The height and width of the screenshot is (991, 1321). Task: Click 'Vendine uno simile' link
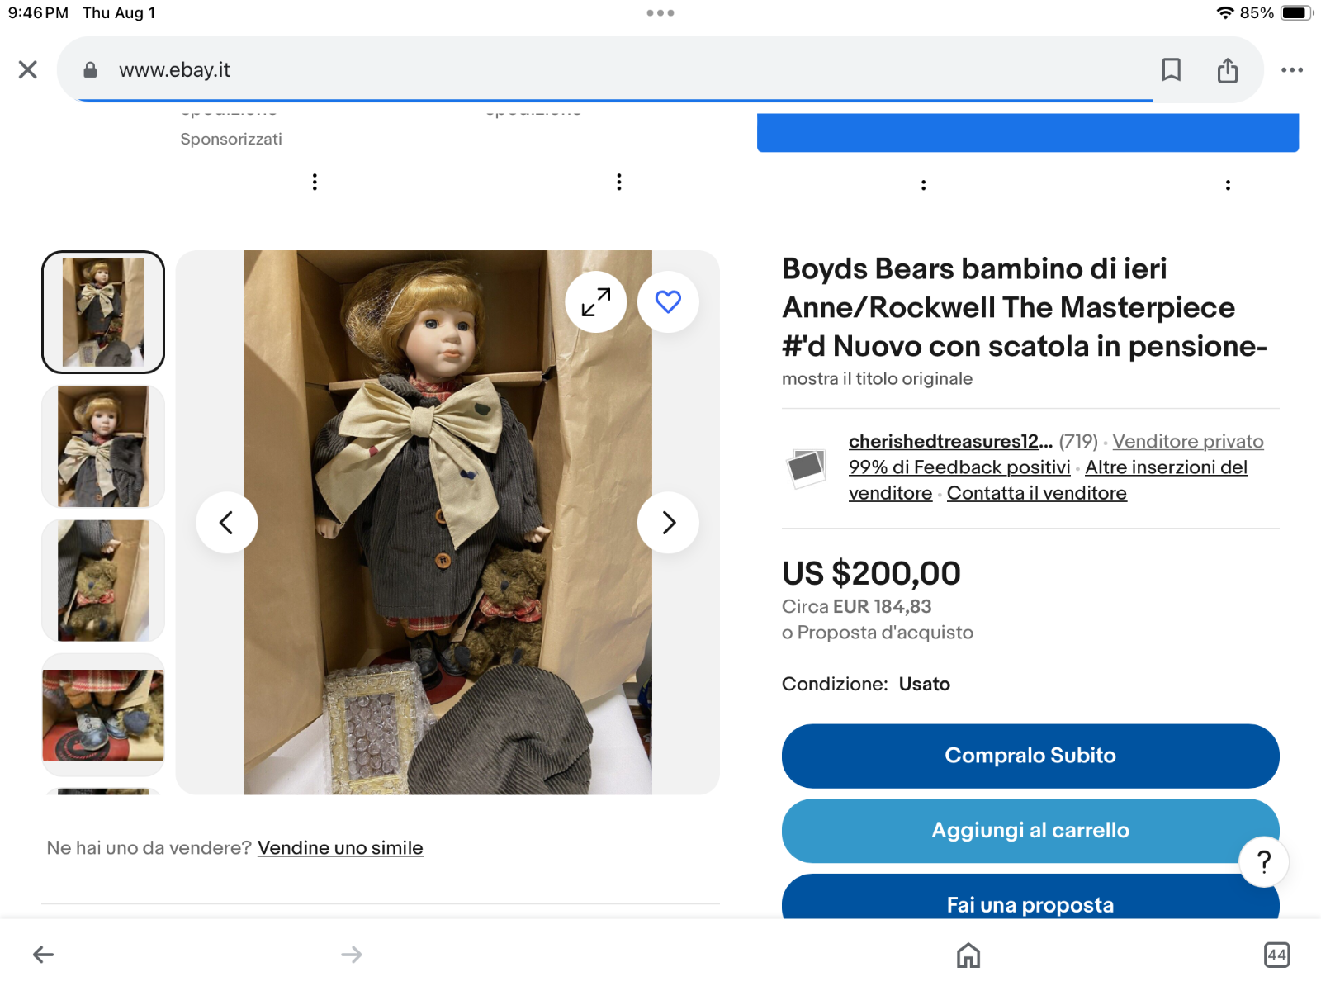[x=340, y=848]
